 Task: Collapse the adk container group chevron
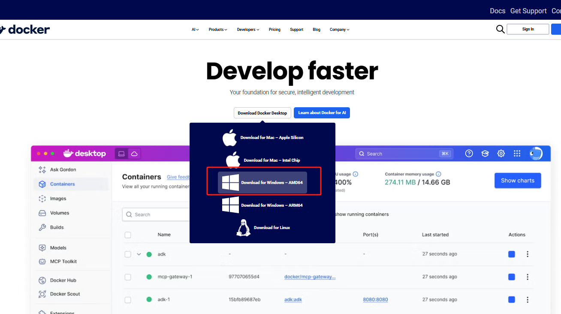[139, 254]
